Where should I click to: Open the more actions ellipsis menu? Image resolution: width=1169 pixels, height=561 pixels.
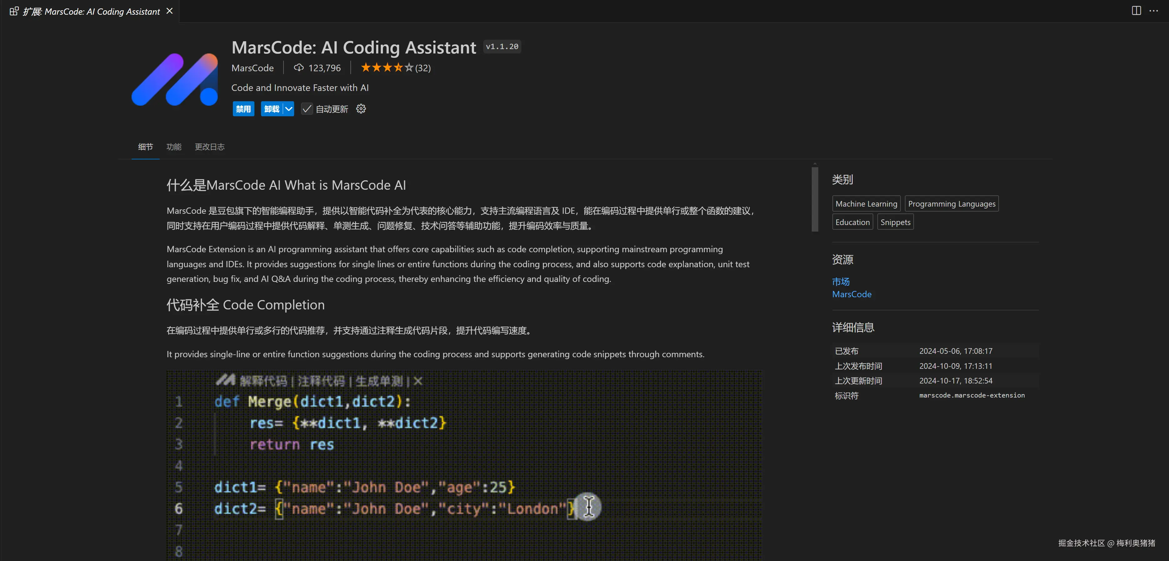1154,11
